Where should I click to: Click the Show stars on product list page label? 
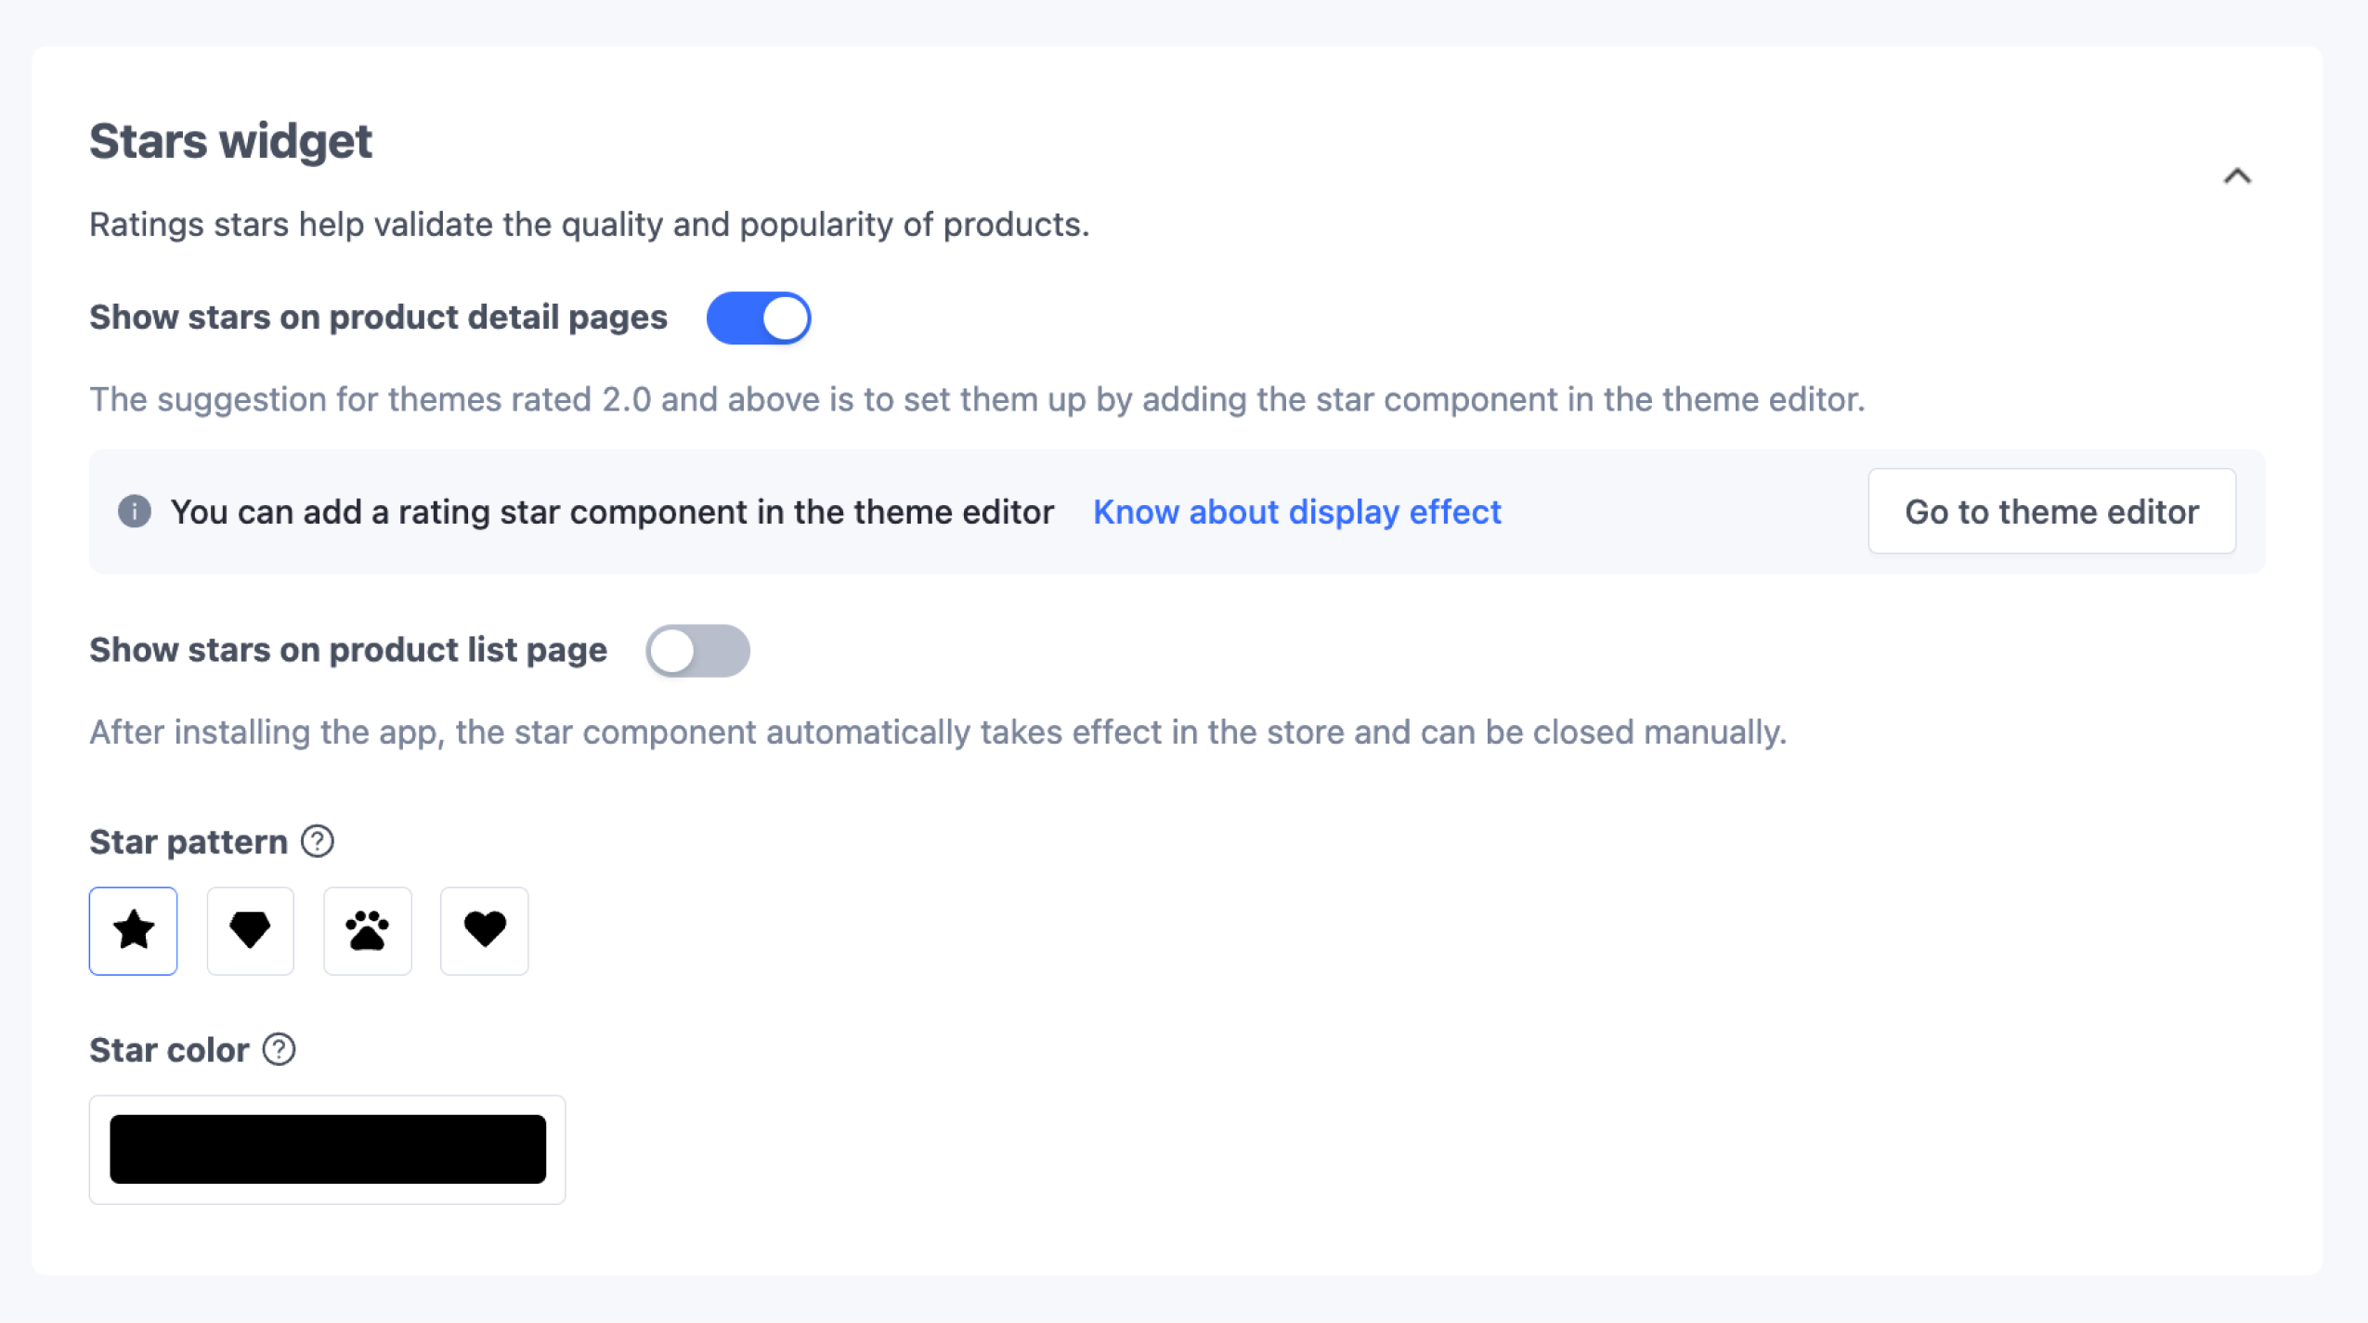pyautogui.click(x=348, y=650)
